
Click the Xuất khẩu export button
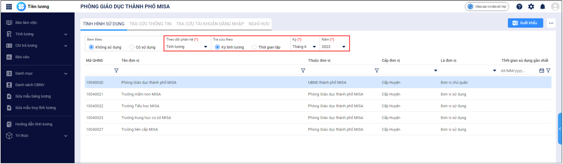pos(525,23)
